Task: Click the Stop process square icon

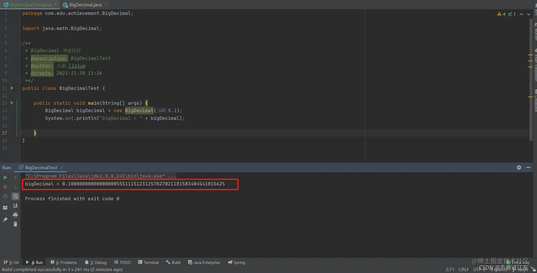Action: tap(5, 187)
